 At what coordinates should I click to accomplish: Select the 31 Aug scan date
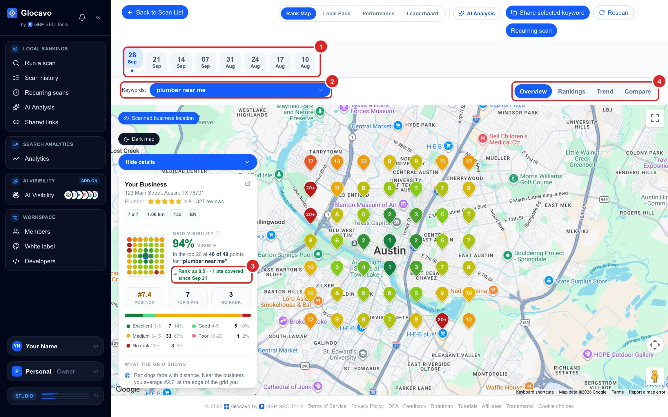coord(230,62)
